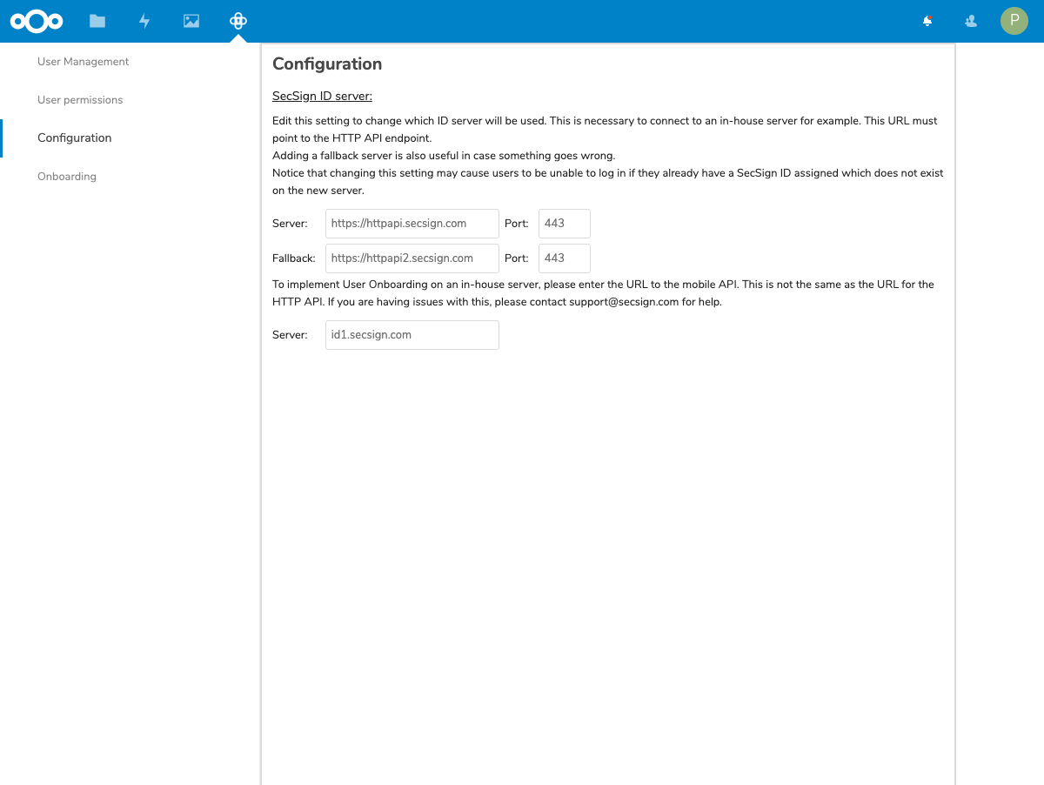This screenshot has width=1044, height=785.
Task: Select the Configuration sidebar item
Action: (x=75, y=138)
